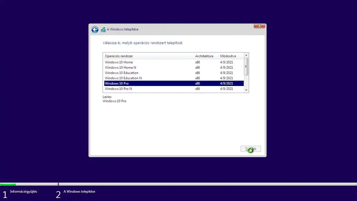The height and width of the screenshot is (201, 357).
Task: Choose Windows 10 Education N row
Action: (x=174, y=78)
